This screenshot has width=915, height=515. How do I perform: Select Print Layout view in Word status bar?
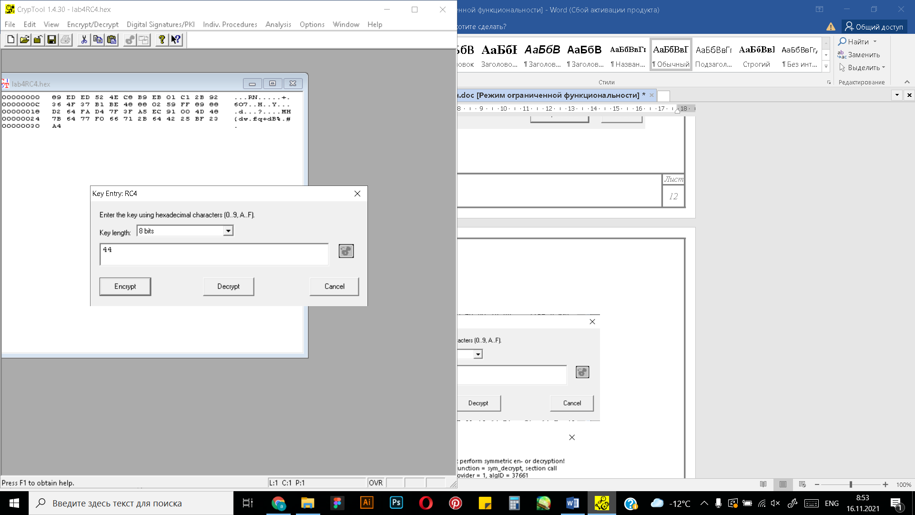point(783,484)
